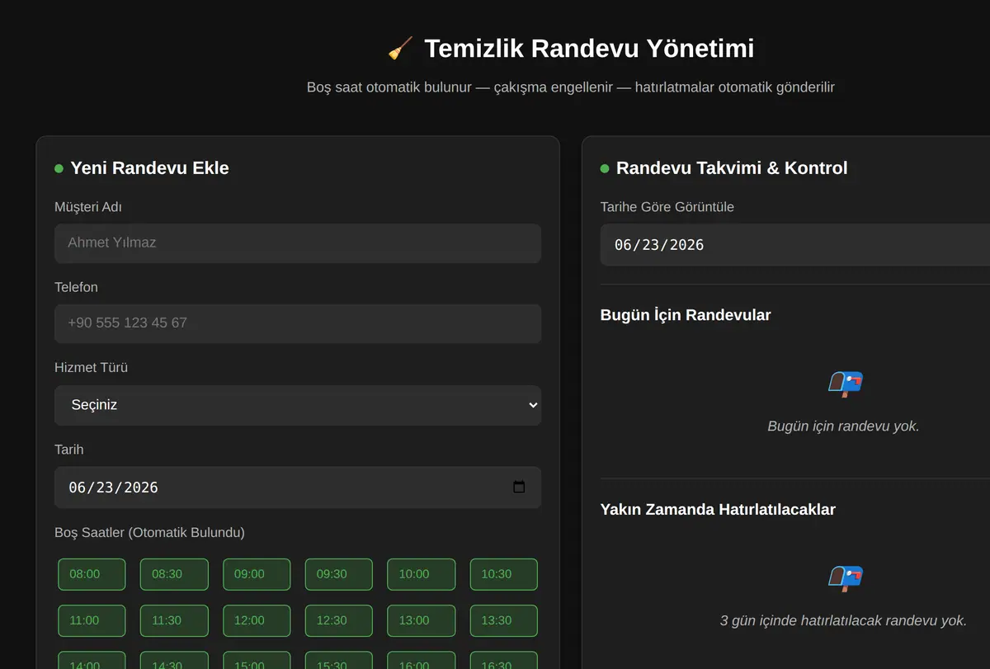Screen dimensions: 990x669
Task: Select the 09:30 time slot
Action: tap(339, 574)
